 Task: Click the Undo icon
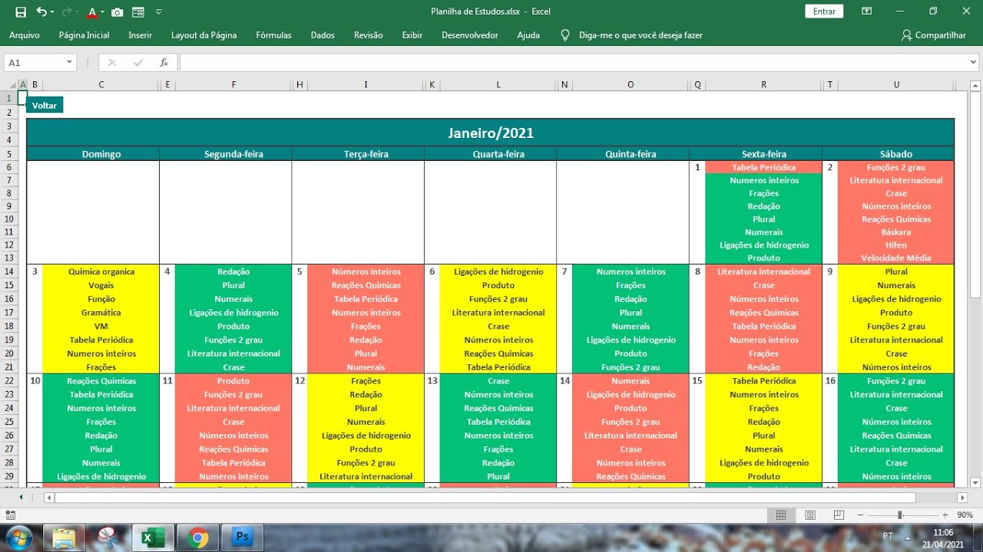(42, 11)
